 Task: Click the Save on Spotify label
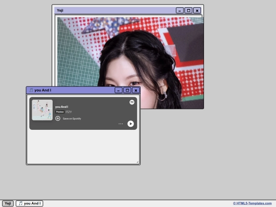coord(72,119)
